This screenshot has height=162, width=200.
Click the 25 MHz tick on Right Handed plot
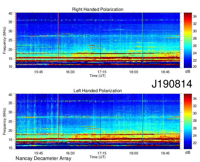11,40
